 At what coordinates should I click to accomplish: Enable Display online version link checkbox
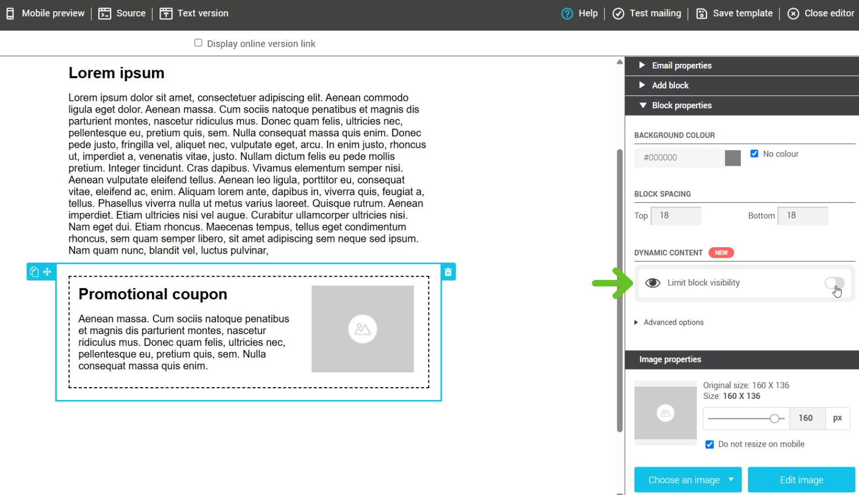[198, 43]
